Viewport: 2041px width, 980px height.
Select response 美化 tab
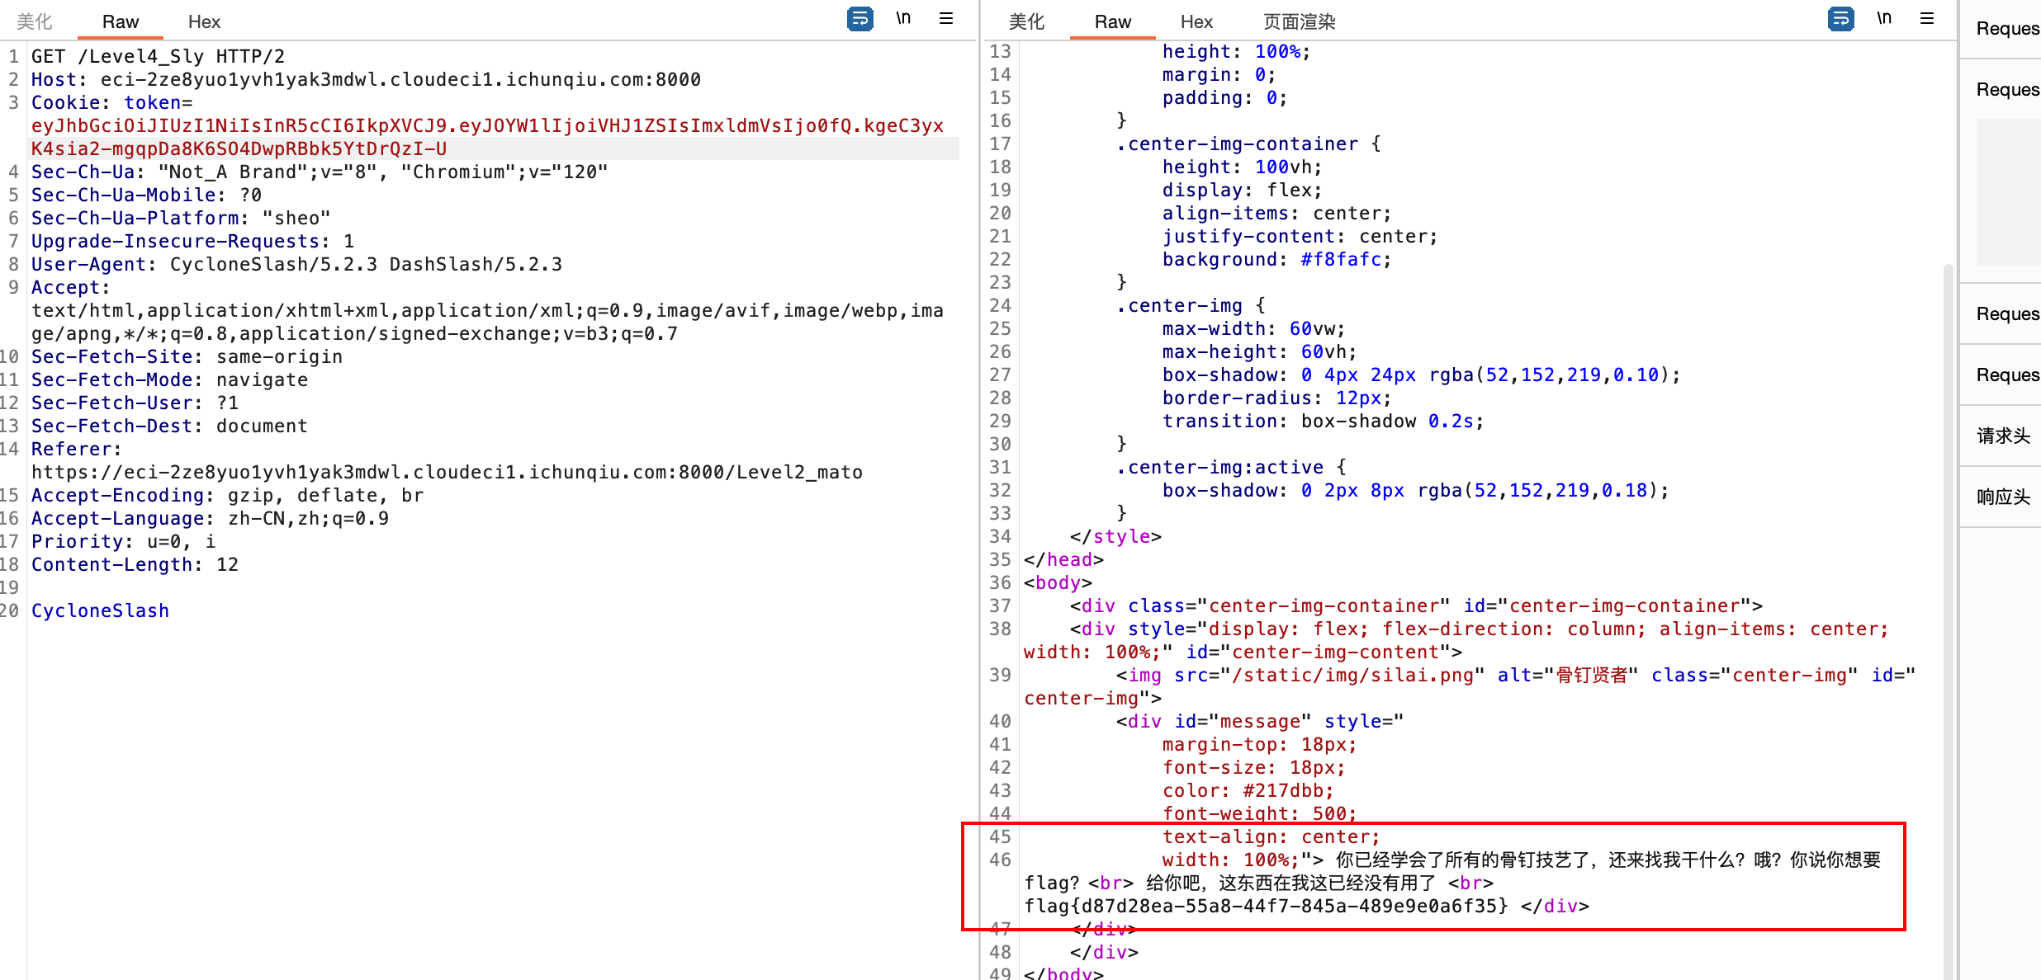pyautogui.click(x=1026, y=21)
